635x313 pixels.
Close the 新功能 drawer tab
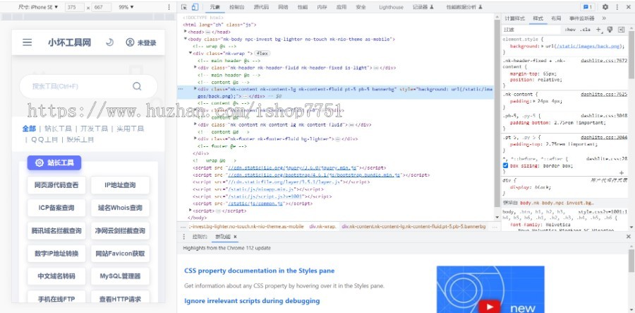tap(235, 237)
